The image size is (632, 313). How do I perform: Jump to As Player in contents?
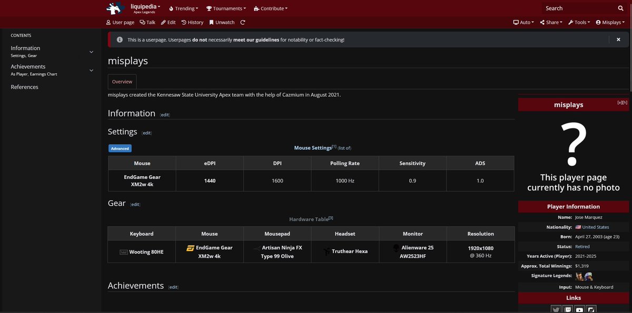[x=19, y=74]
